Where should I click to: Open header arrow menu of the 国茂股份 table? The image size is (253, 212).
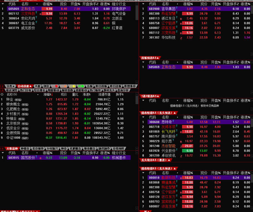(x=3, y=153)
